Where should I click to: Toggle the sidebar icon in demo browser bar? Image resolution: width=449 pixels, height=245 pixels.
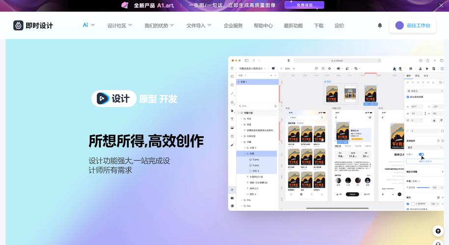[x=247, y=61]
